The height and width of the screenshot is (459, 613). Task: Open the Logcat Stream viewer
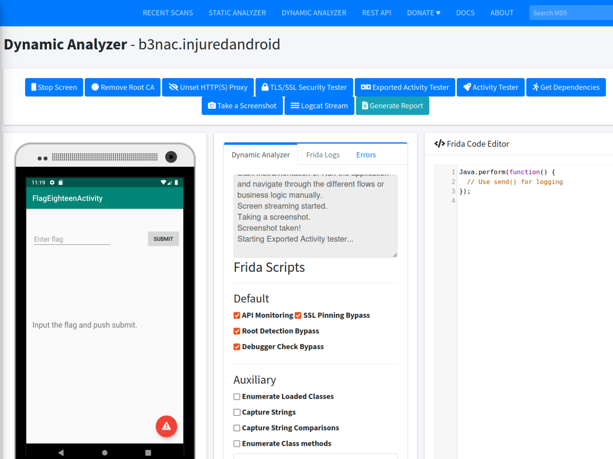pyautogui.click(x=319, y=106)
